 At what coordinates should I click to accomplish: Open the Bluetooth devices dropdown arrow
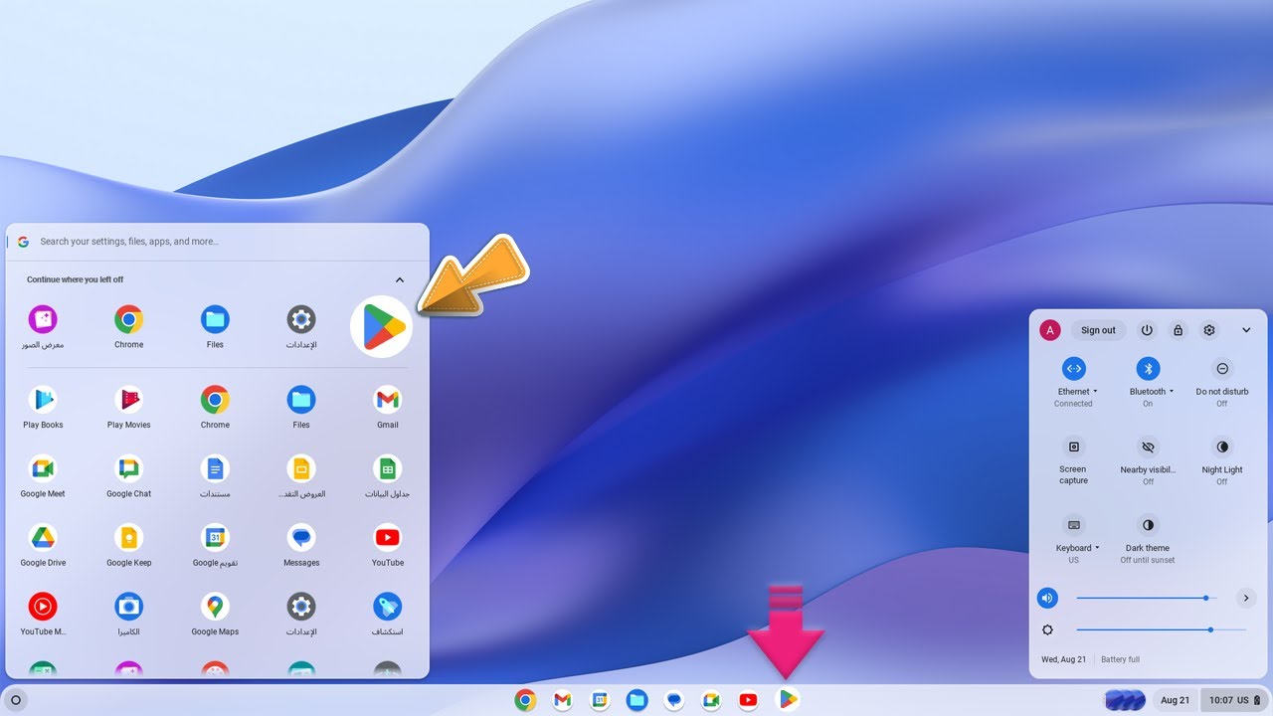coord(1172,392)
